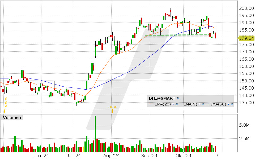255x159 pixels.
Task: Click the 200.00 price axis label
Action: click(x=246, y=8)
